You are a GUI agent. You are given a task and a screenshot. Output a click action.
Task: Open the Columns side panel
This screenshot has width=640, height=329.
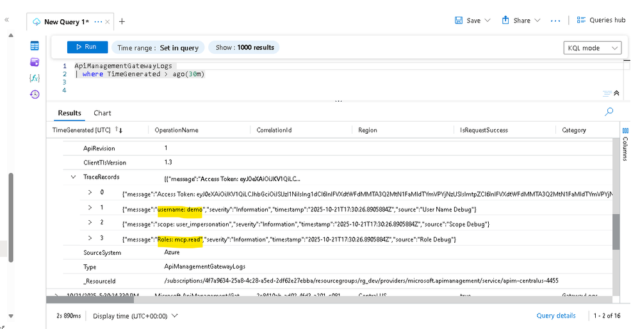click(x=625, y=144)
